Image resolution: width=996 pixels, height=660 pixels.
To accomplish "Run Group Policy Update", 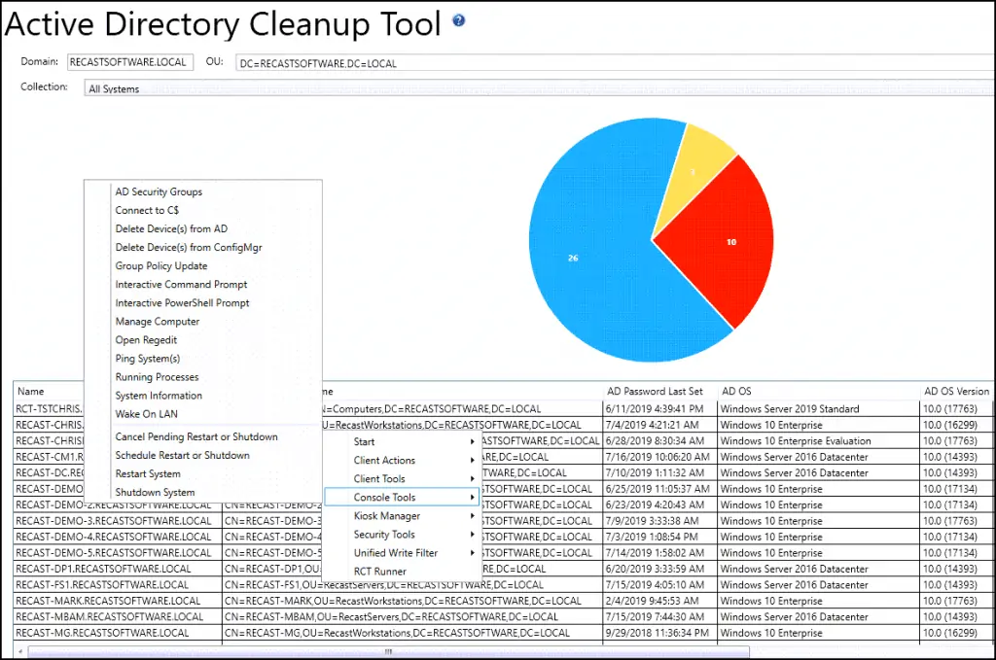I will [x=161, y=265].
